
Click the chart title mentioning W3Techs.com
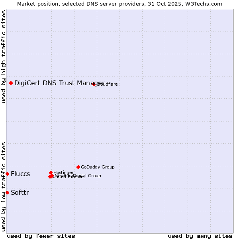pyautogui.click(x=119, y=4)
